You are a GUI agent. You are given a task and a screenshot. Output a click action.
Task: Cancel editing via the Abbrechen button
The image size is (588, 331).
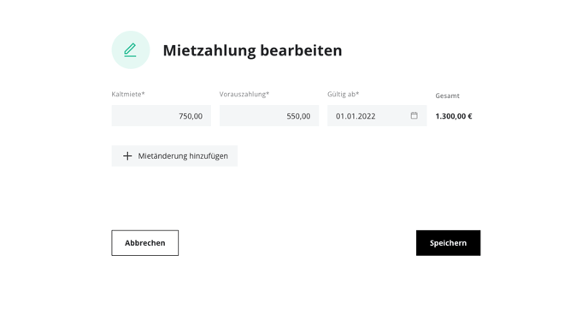pos(144,243)
